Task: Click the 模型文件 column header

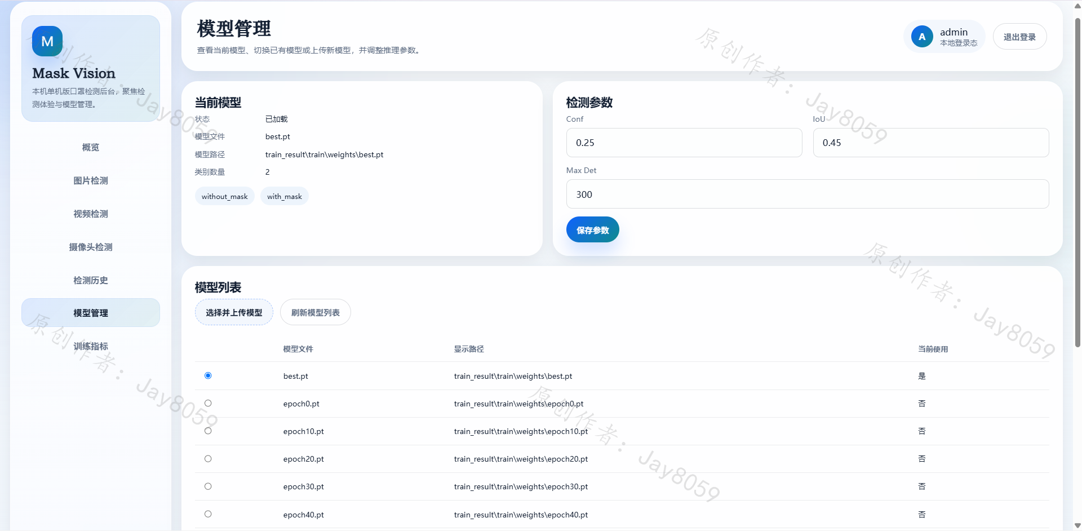Action: tap(298, 349)
